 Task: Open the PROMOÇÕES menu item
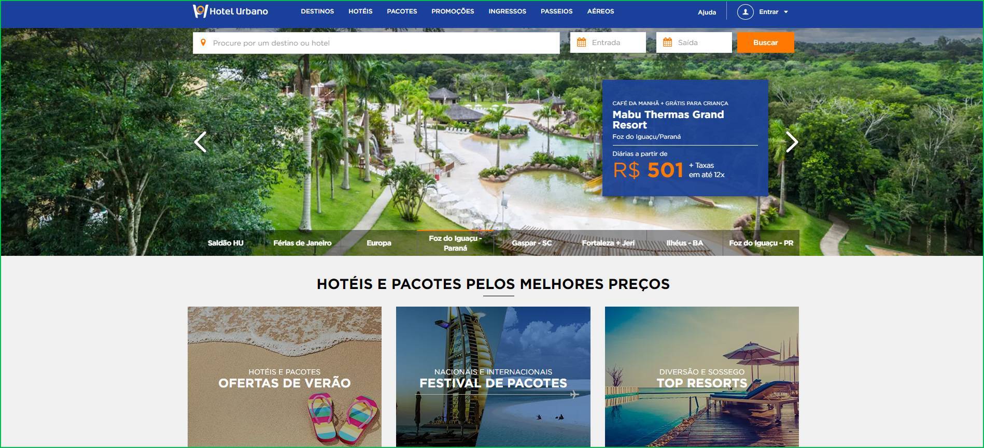453,11
